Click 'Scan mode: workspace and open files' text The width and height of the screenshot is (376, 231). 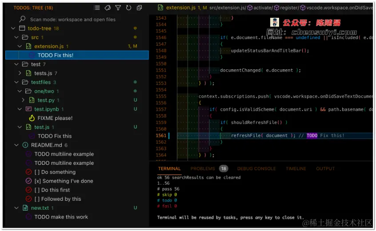pyautogui.click(x=72, y=20)
